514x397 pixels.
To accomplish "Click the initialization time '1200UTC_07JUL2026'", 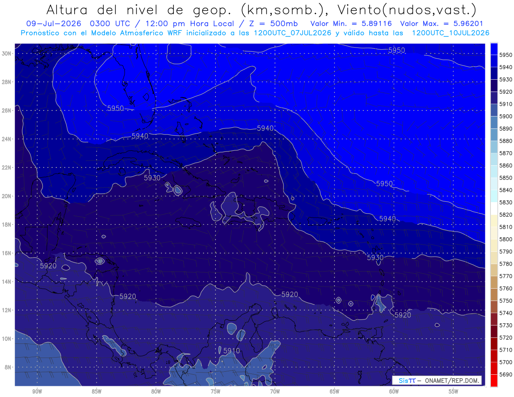I will (x=293, y=33).
